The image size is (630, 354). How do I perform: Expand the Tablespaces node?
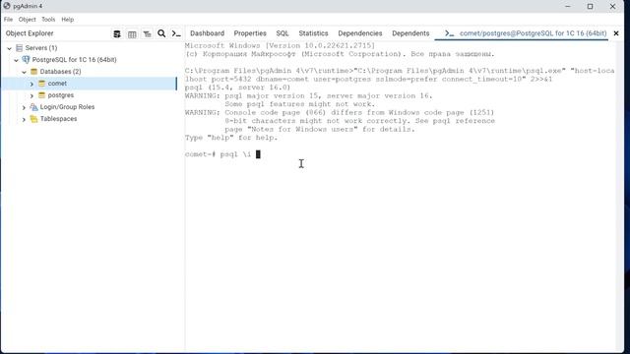pyautogui.click(x=24, y=119)
